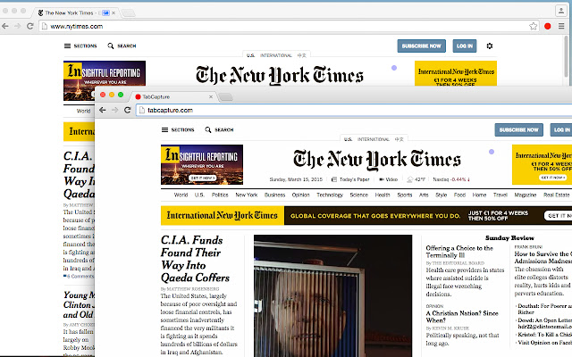
Task: Click The New York Times logo in front window
Action: pyautogui.click(x=377, y=160)
